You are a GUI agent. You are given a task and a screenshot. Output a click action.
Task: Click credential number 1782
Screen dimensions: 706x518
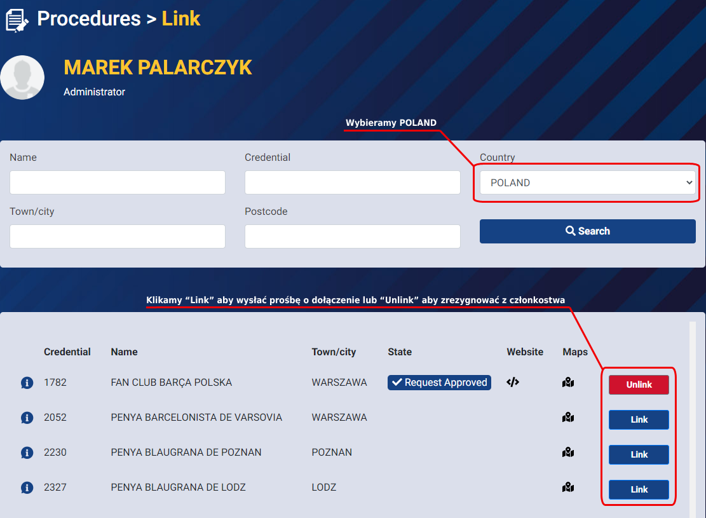(x=55, y=383)
